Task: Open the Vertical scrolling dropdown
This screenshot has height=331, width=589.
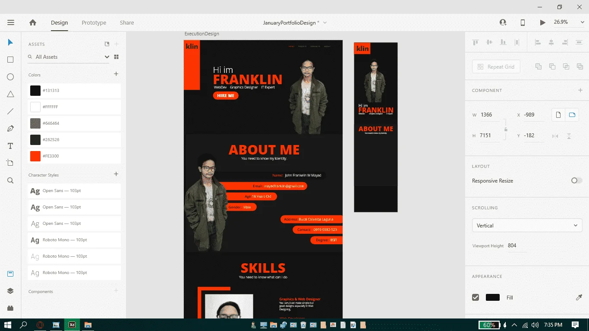Action: 527,225
